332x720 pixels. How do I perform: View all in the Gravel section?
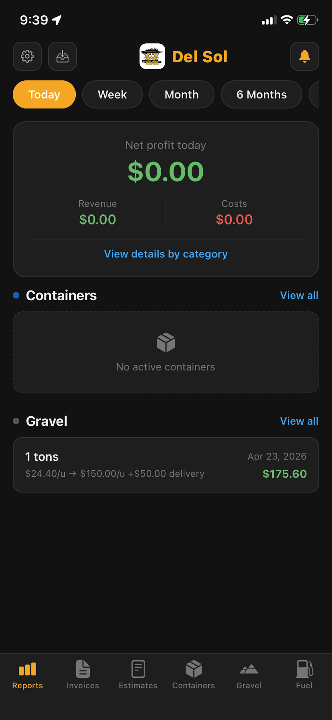click(x=299, y=421)
